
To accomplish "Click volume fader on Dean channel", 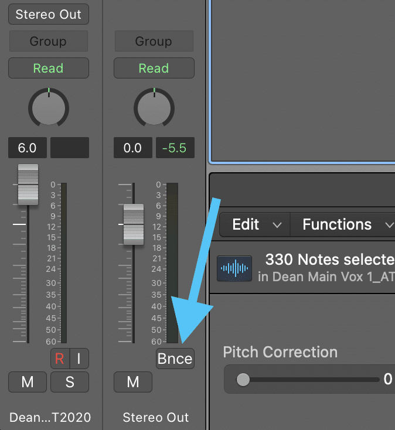I will [x=28, y=185].
